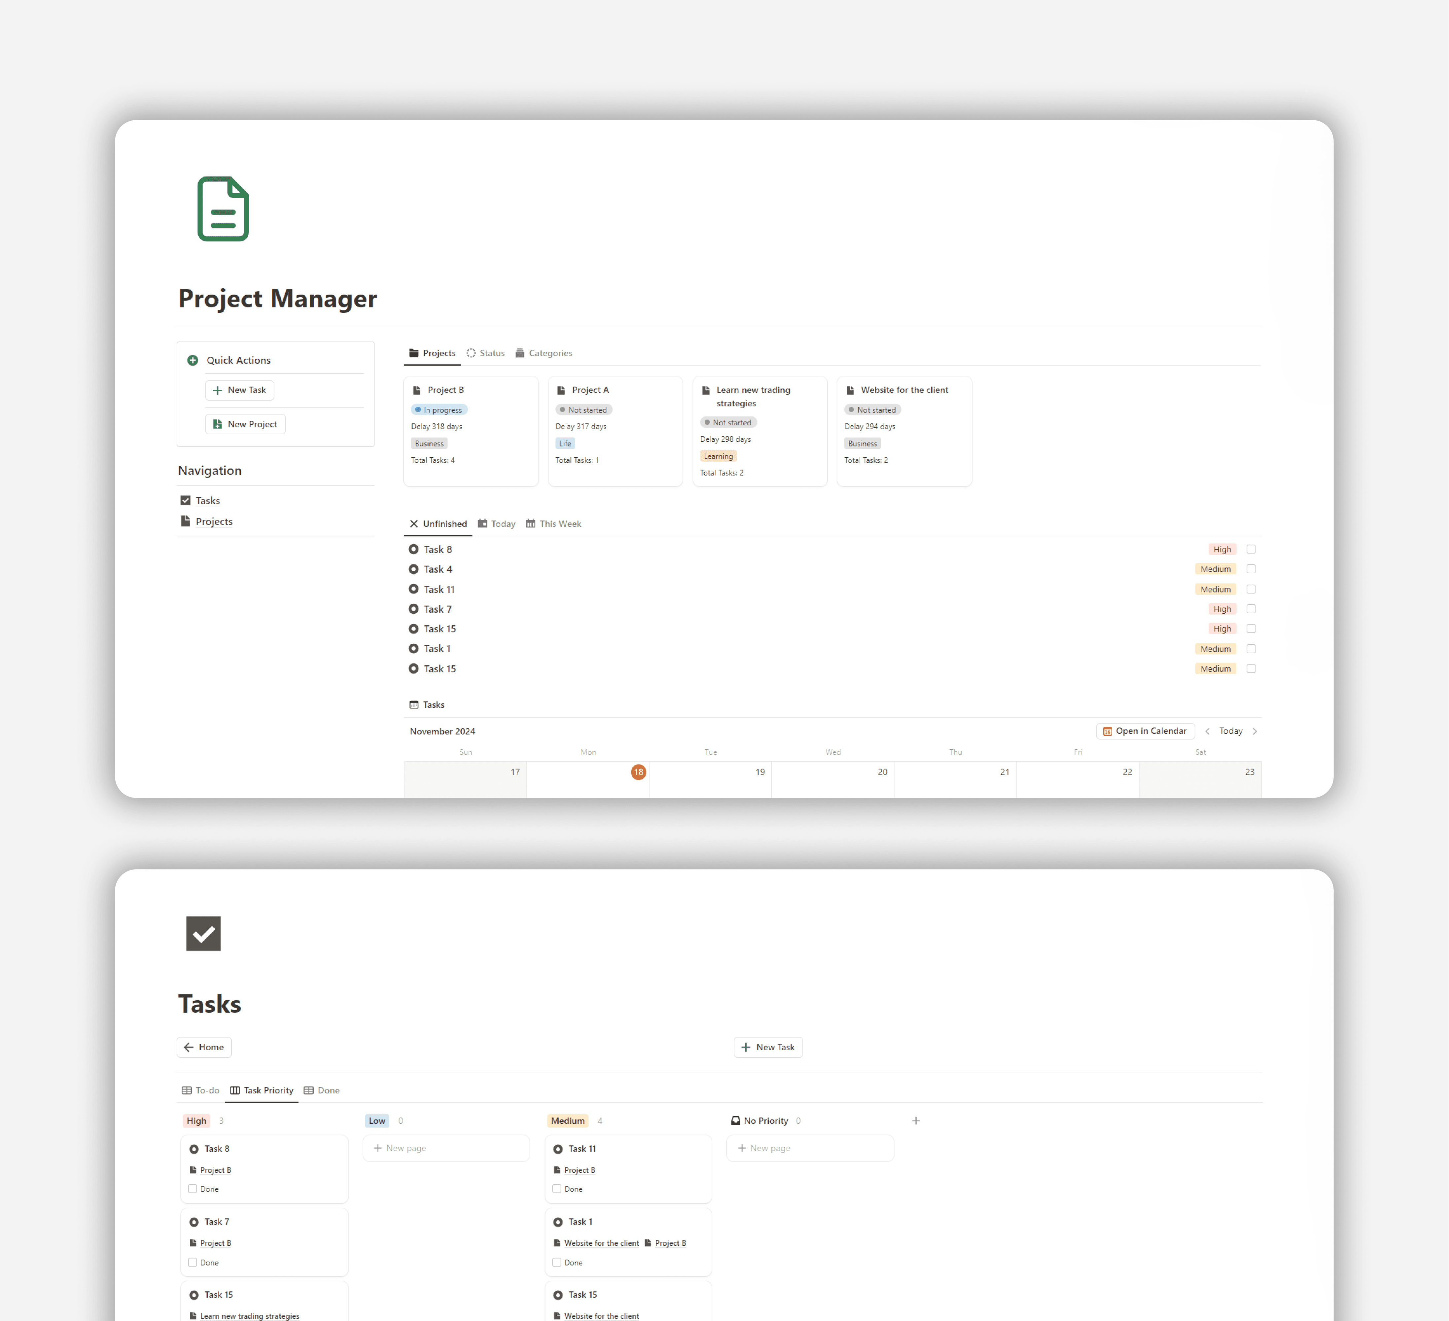The image size is (1449, 1321).
Task: Click the Quick Actions green plus icon
Action: [x=193, y=360]
